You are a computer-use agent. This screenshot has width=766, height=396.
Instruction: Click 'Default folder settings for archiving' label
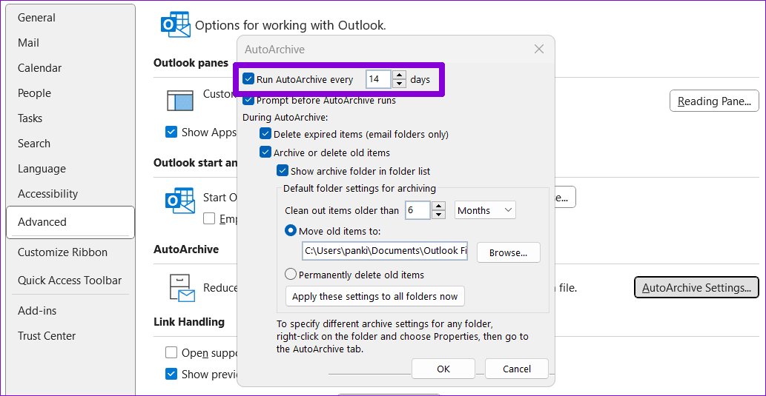pyautogui.click(x=359, y=188)
